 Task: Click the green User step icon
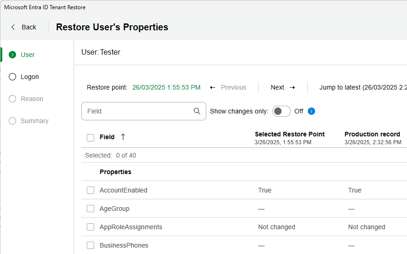coord(12,55)
